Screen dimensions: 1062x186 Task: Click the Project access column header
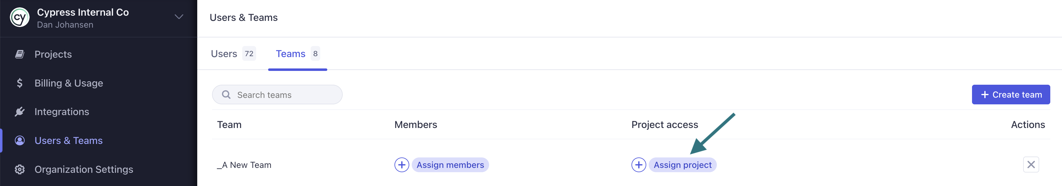point(664,124)
